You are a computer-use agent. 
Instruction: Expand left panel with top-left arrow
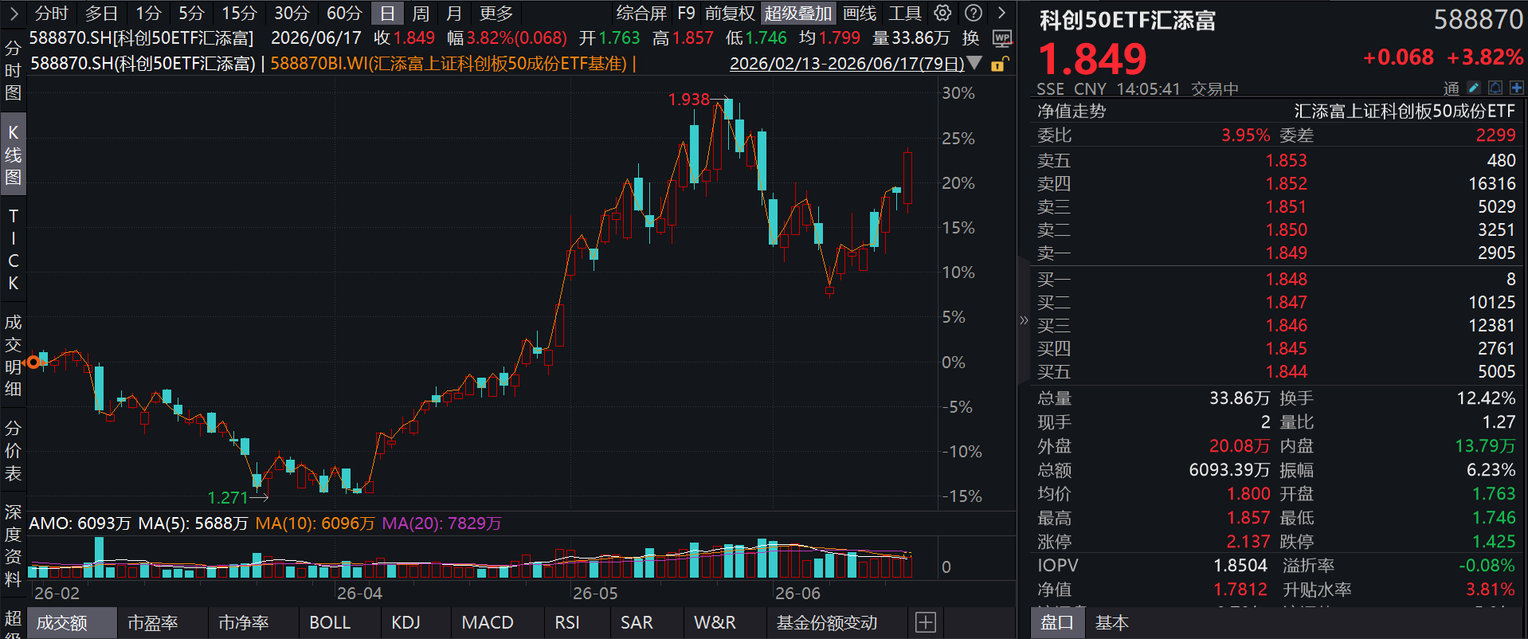[13, 13]
